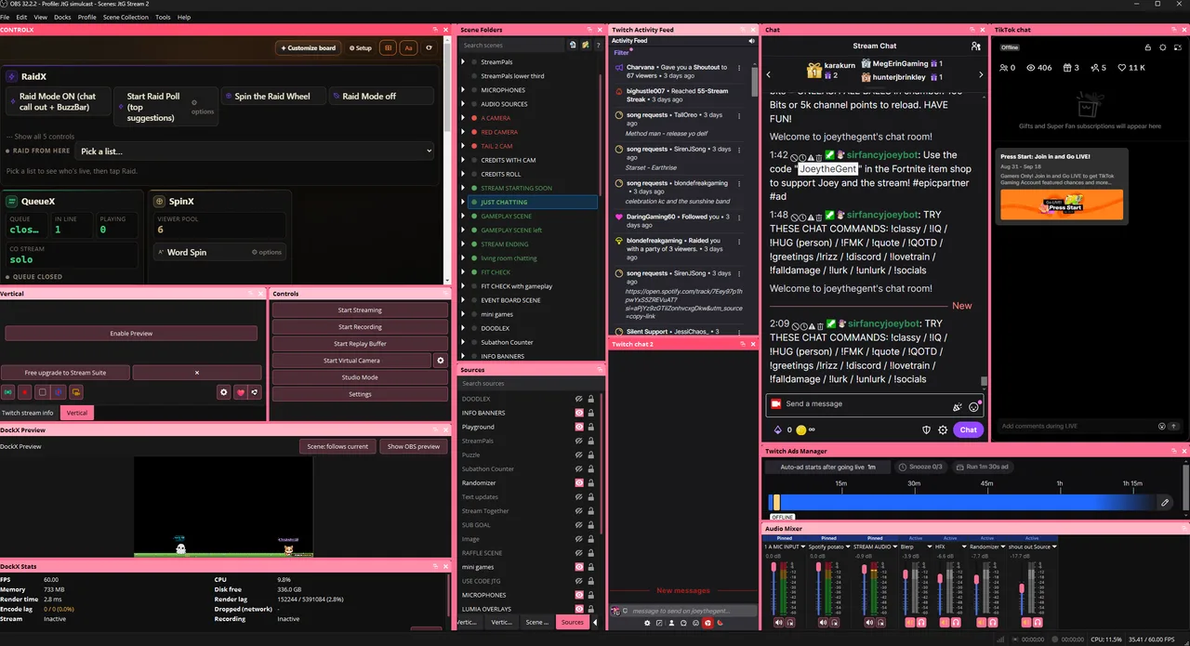The height and width of the screenshot is (646, 1190).
Task: Hide the Randomizer source
Action: [x=578, y=483]
